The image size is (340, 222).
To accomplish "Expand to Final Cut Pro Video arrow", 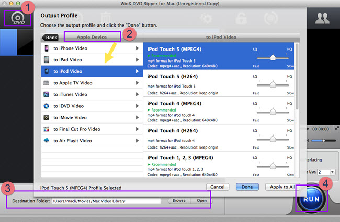I will (137, 129).
